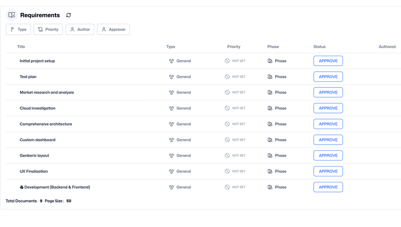Click the phase icon in Custom dashboard row
This screenshot has height=227, width=401.
coord(270,140)
